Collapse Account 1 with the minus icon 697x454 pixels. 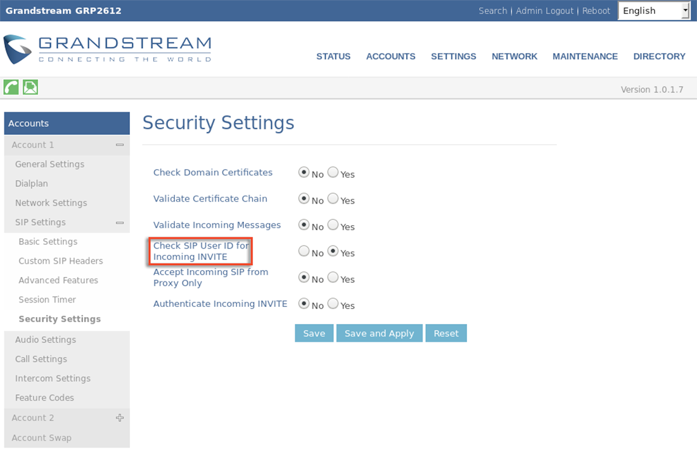(120, 145)
